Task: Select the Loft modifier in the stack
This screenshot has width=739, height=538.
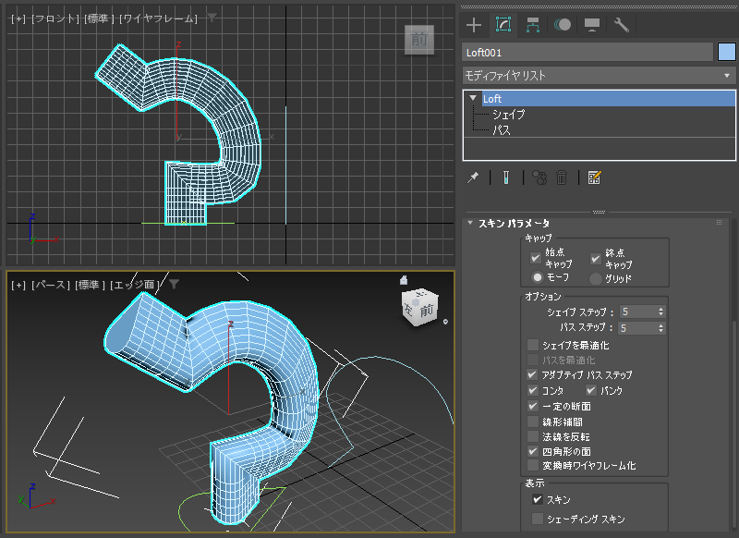Action: pos(608,99)
